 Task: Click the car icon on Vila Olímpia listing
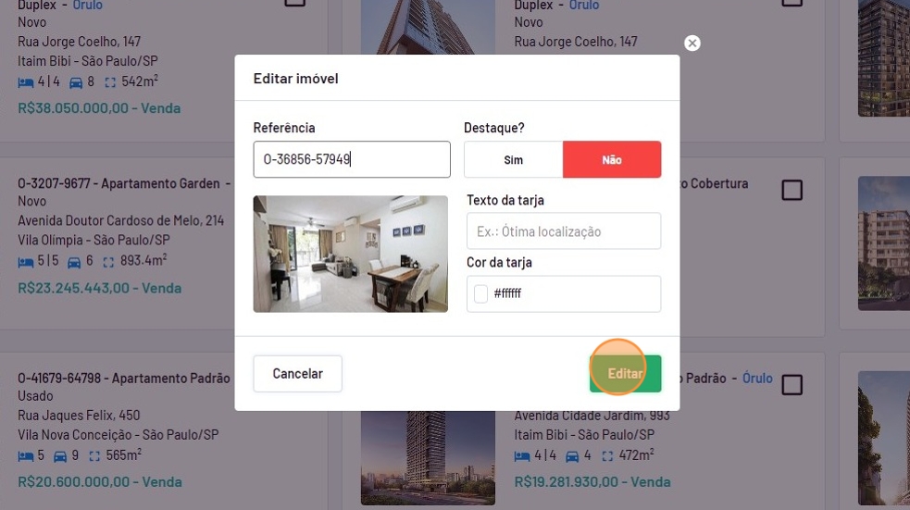pyautogui.click(x=74, y=262)
